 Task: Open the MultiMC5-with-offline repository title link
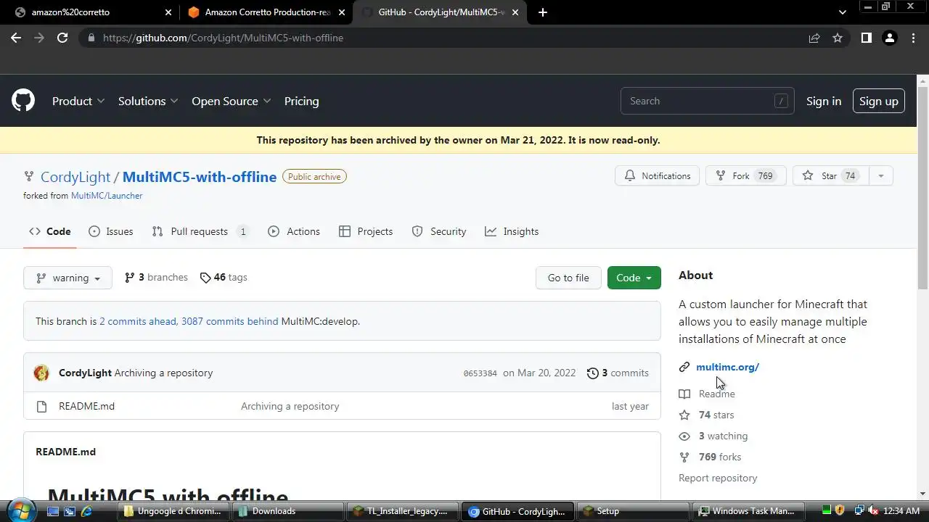point(200,177)
